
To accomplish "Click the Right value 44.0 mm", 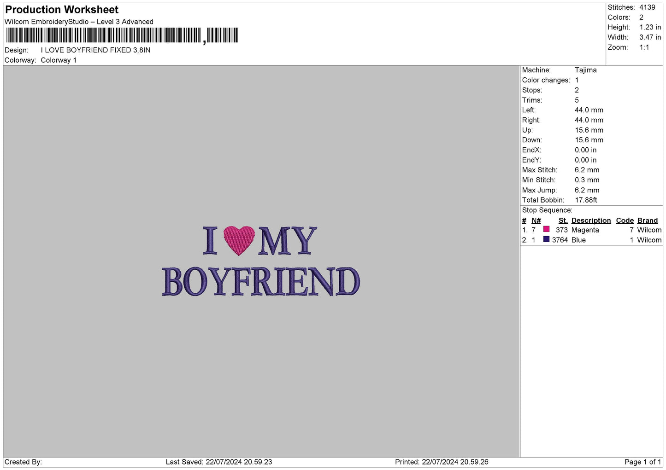I will click(589, 120).
